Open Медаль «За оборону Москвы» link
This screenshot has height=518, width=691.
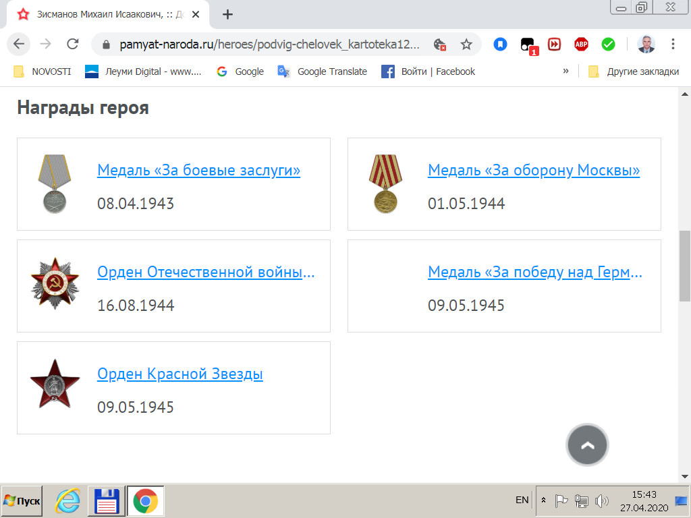click(533, 170)
